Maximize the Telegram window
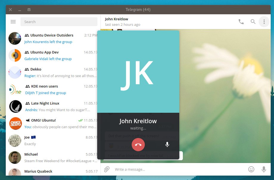Image resolution: width=274 pixels, height=180 pixels. click(x=29, y=10)
